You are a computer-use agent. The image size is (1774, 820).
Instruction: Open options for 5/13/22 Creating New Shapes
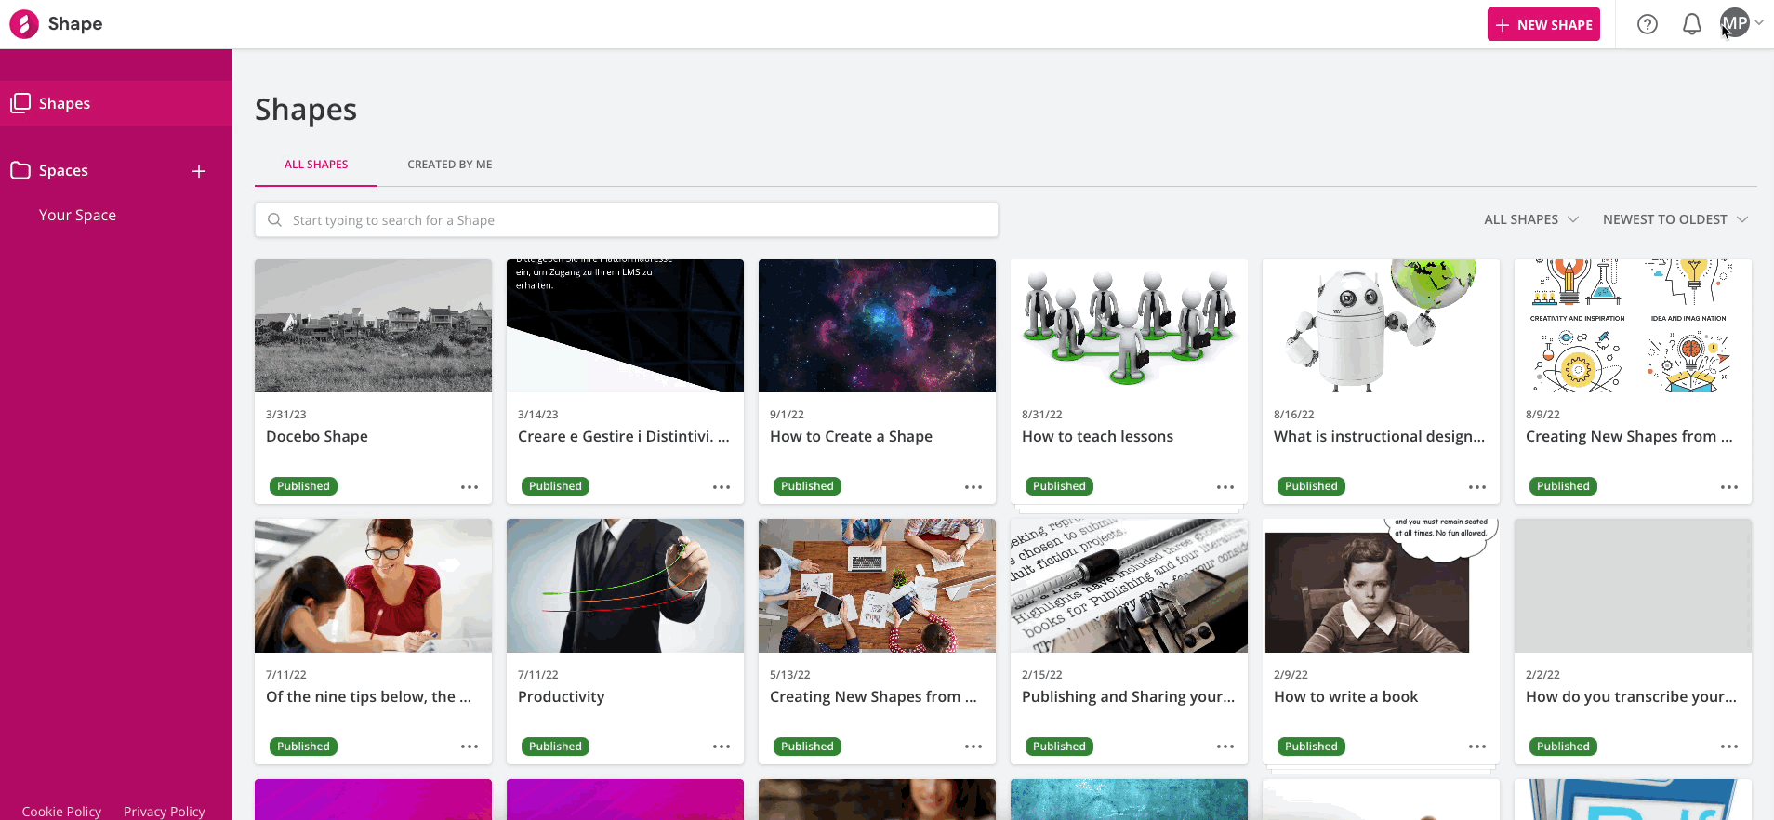click(973, 747)
